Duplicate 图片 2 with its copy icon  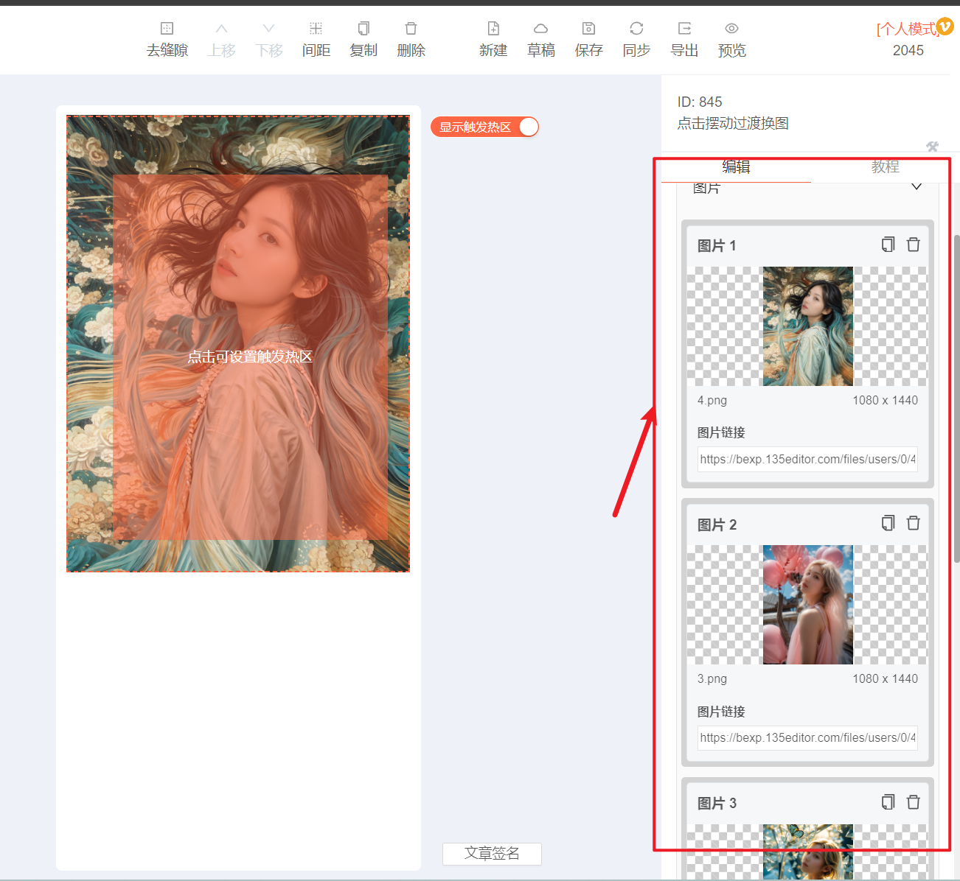[888, 523]
